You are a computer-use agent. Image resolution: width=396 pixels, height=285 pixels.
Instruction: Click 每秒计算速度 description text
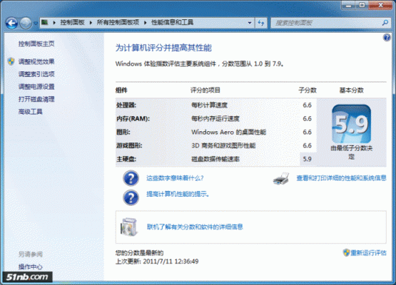209,105
